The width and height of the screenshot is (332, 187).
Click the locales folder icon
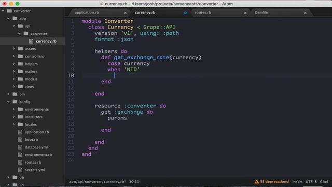20,125
